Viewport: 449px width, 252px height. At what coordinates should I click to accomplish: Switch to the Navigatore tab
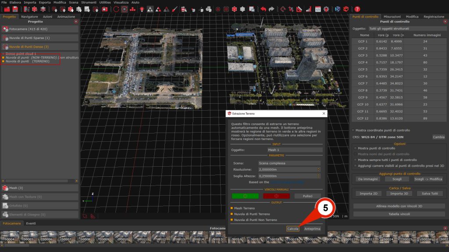tap(29, 17)
